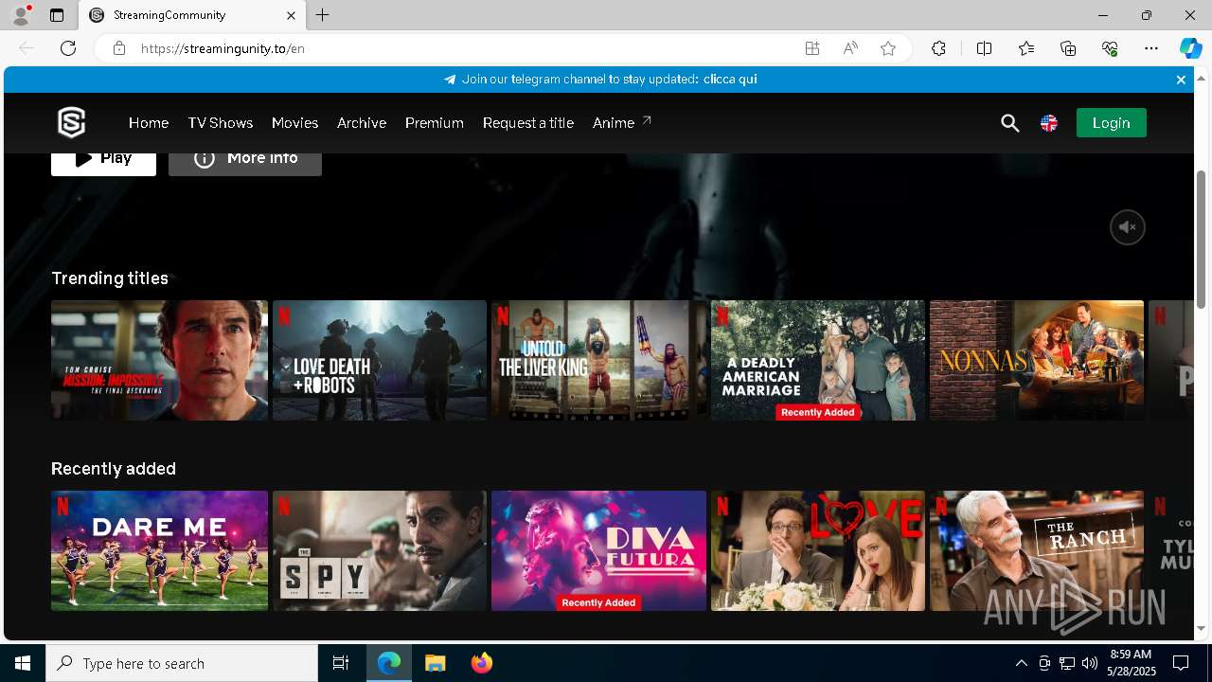Open Mission: Impossible Final Reckoning thumbnail
This screenshot has width=1212, height=682.
(159, 361)
